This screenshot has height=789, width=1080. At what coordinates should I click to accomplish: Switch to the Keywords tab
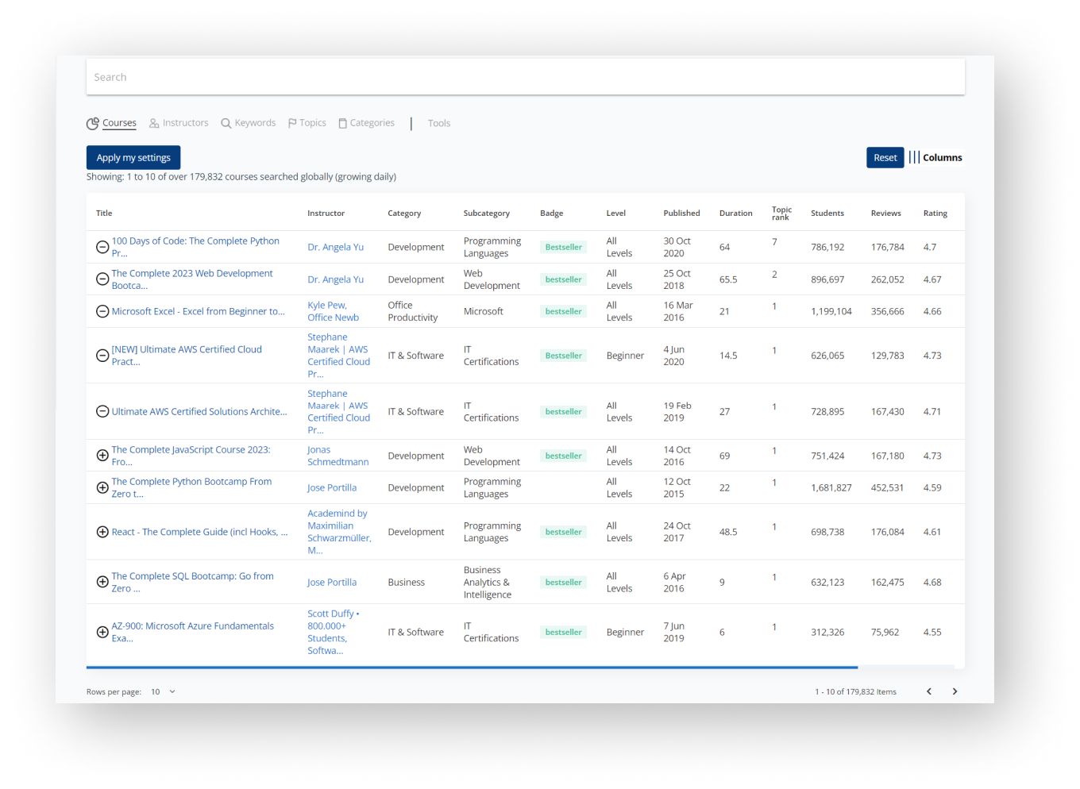(249, 123)
